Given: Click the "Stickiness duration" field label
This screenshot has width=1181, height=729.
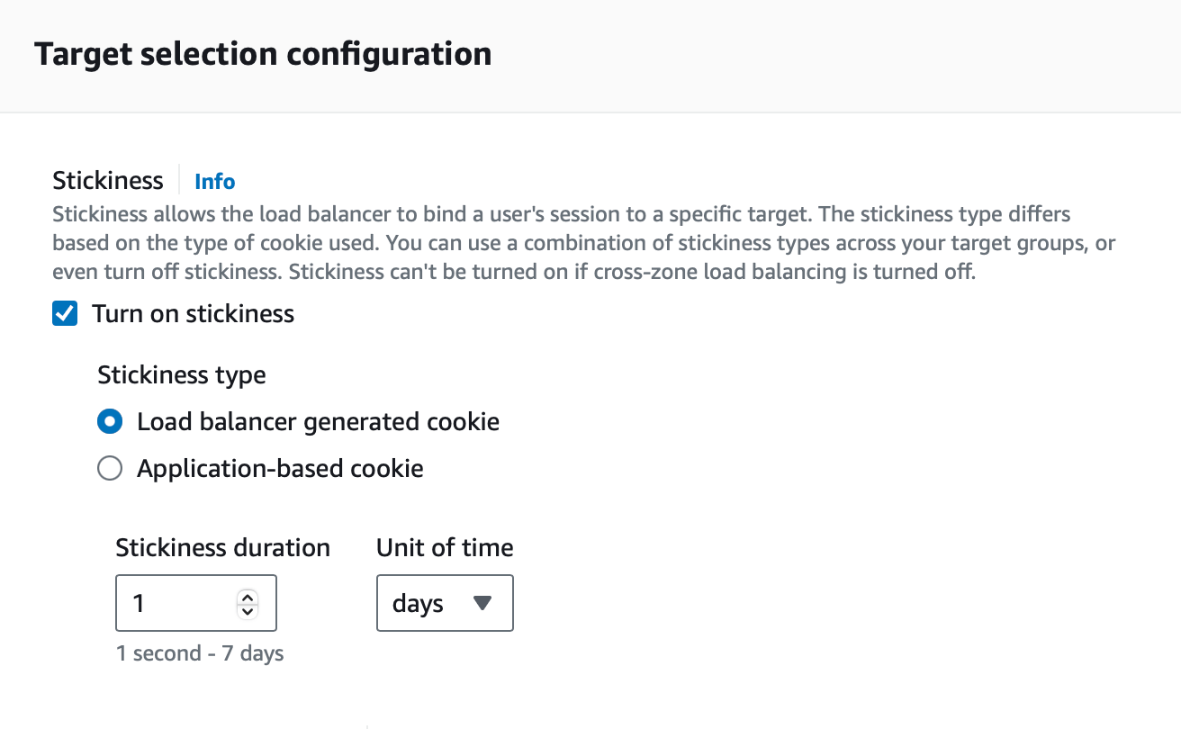Looking at the screenshot, I should pos(222,547).
